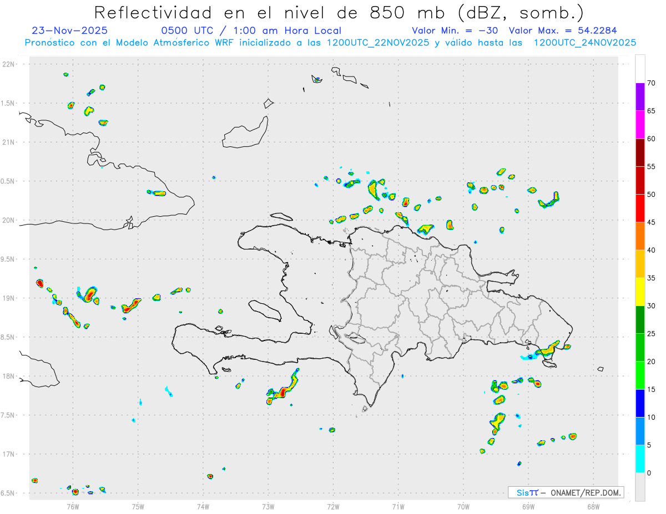
Task: Click the '65' colorbar tick value
Action: 652,111
